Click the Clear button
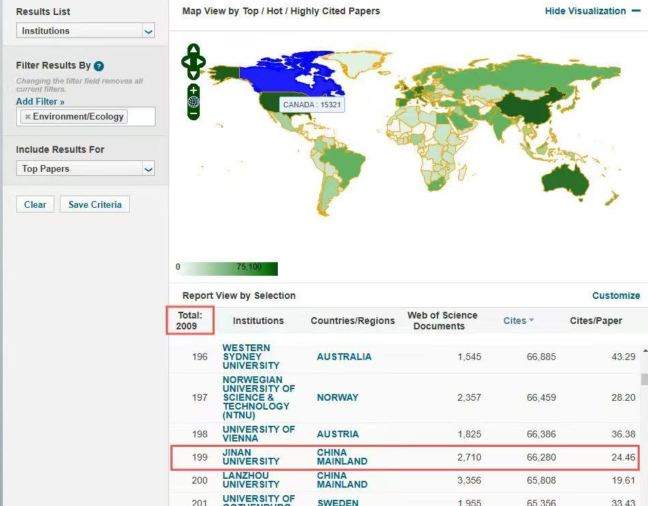The image size is (648, 506). coord(35,204)
